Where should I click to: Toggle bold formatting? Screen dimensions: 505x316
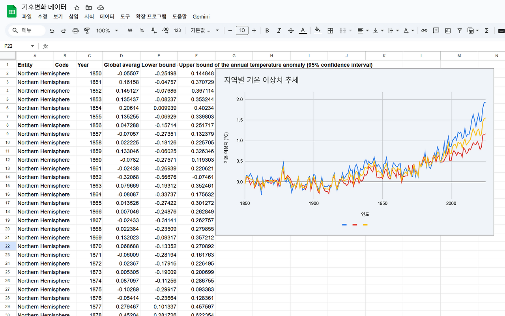(x=267, y=30)
